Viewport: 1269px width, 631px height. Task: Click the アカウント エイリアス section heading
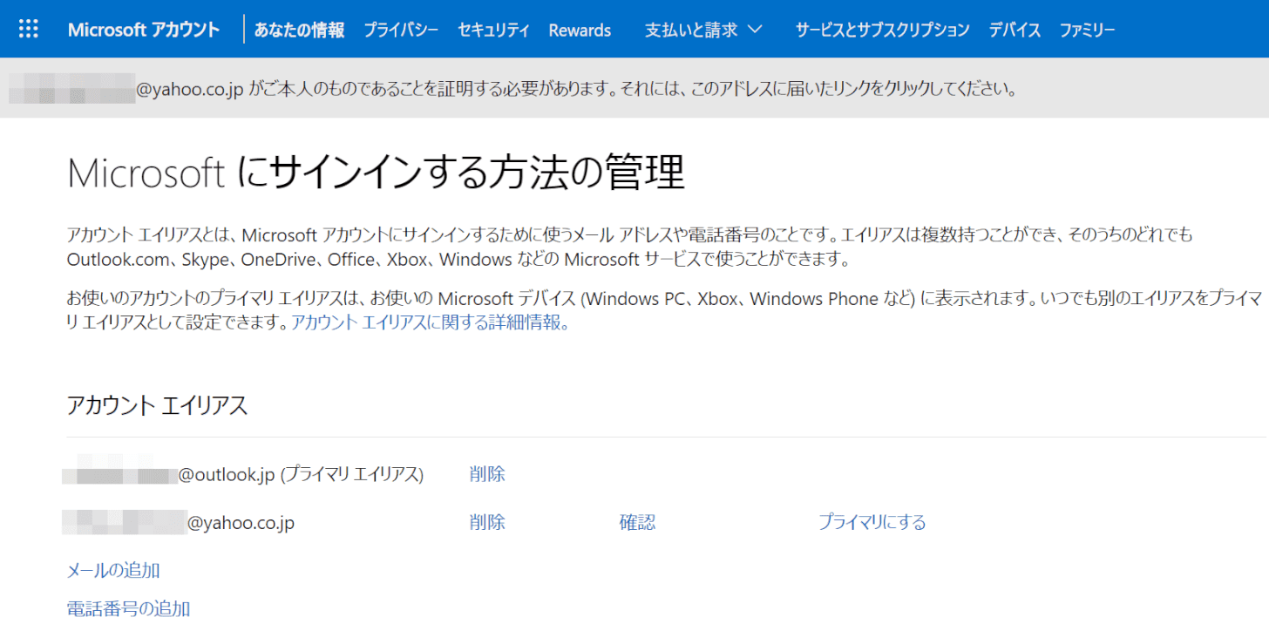(157, 405)
